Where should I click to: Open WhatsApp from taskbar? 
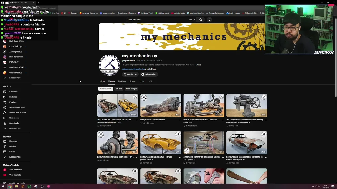coord(29,186)
